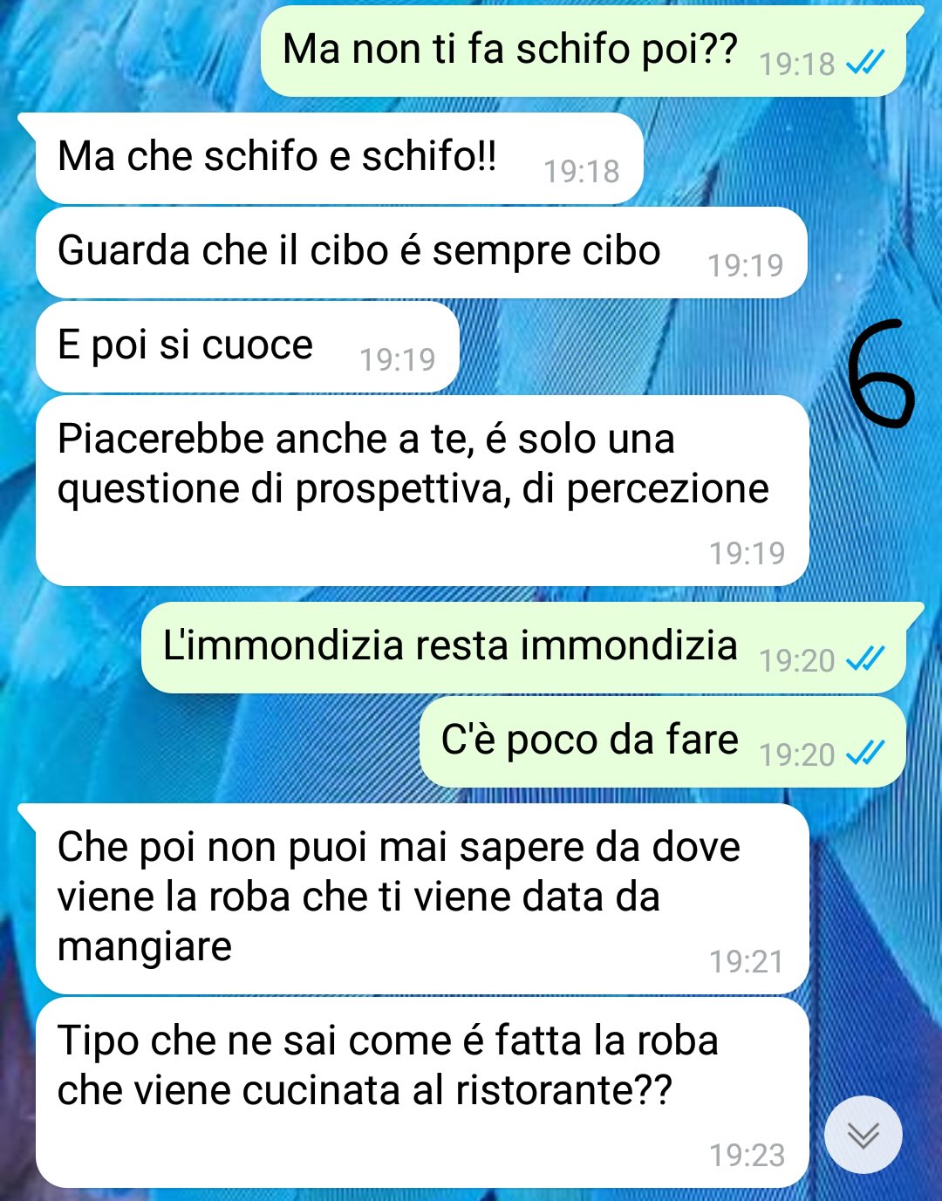The width and height of the screenshot is (942, 1201).
Task: Tap the sent bubble 'C'è poco da fare'
Action: (x=663, y=741)
